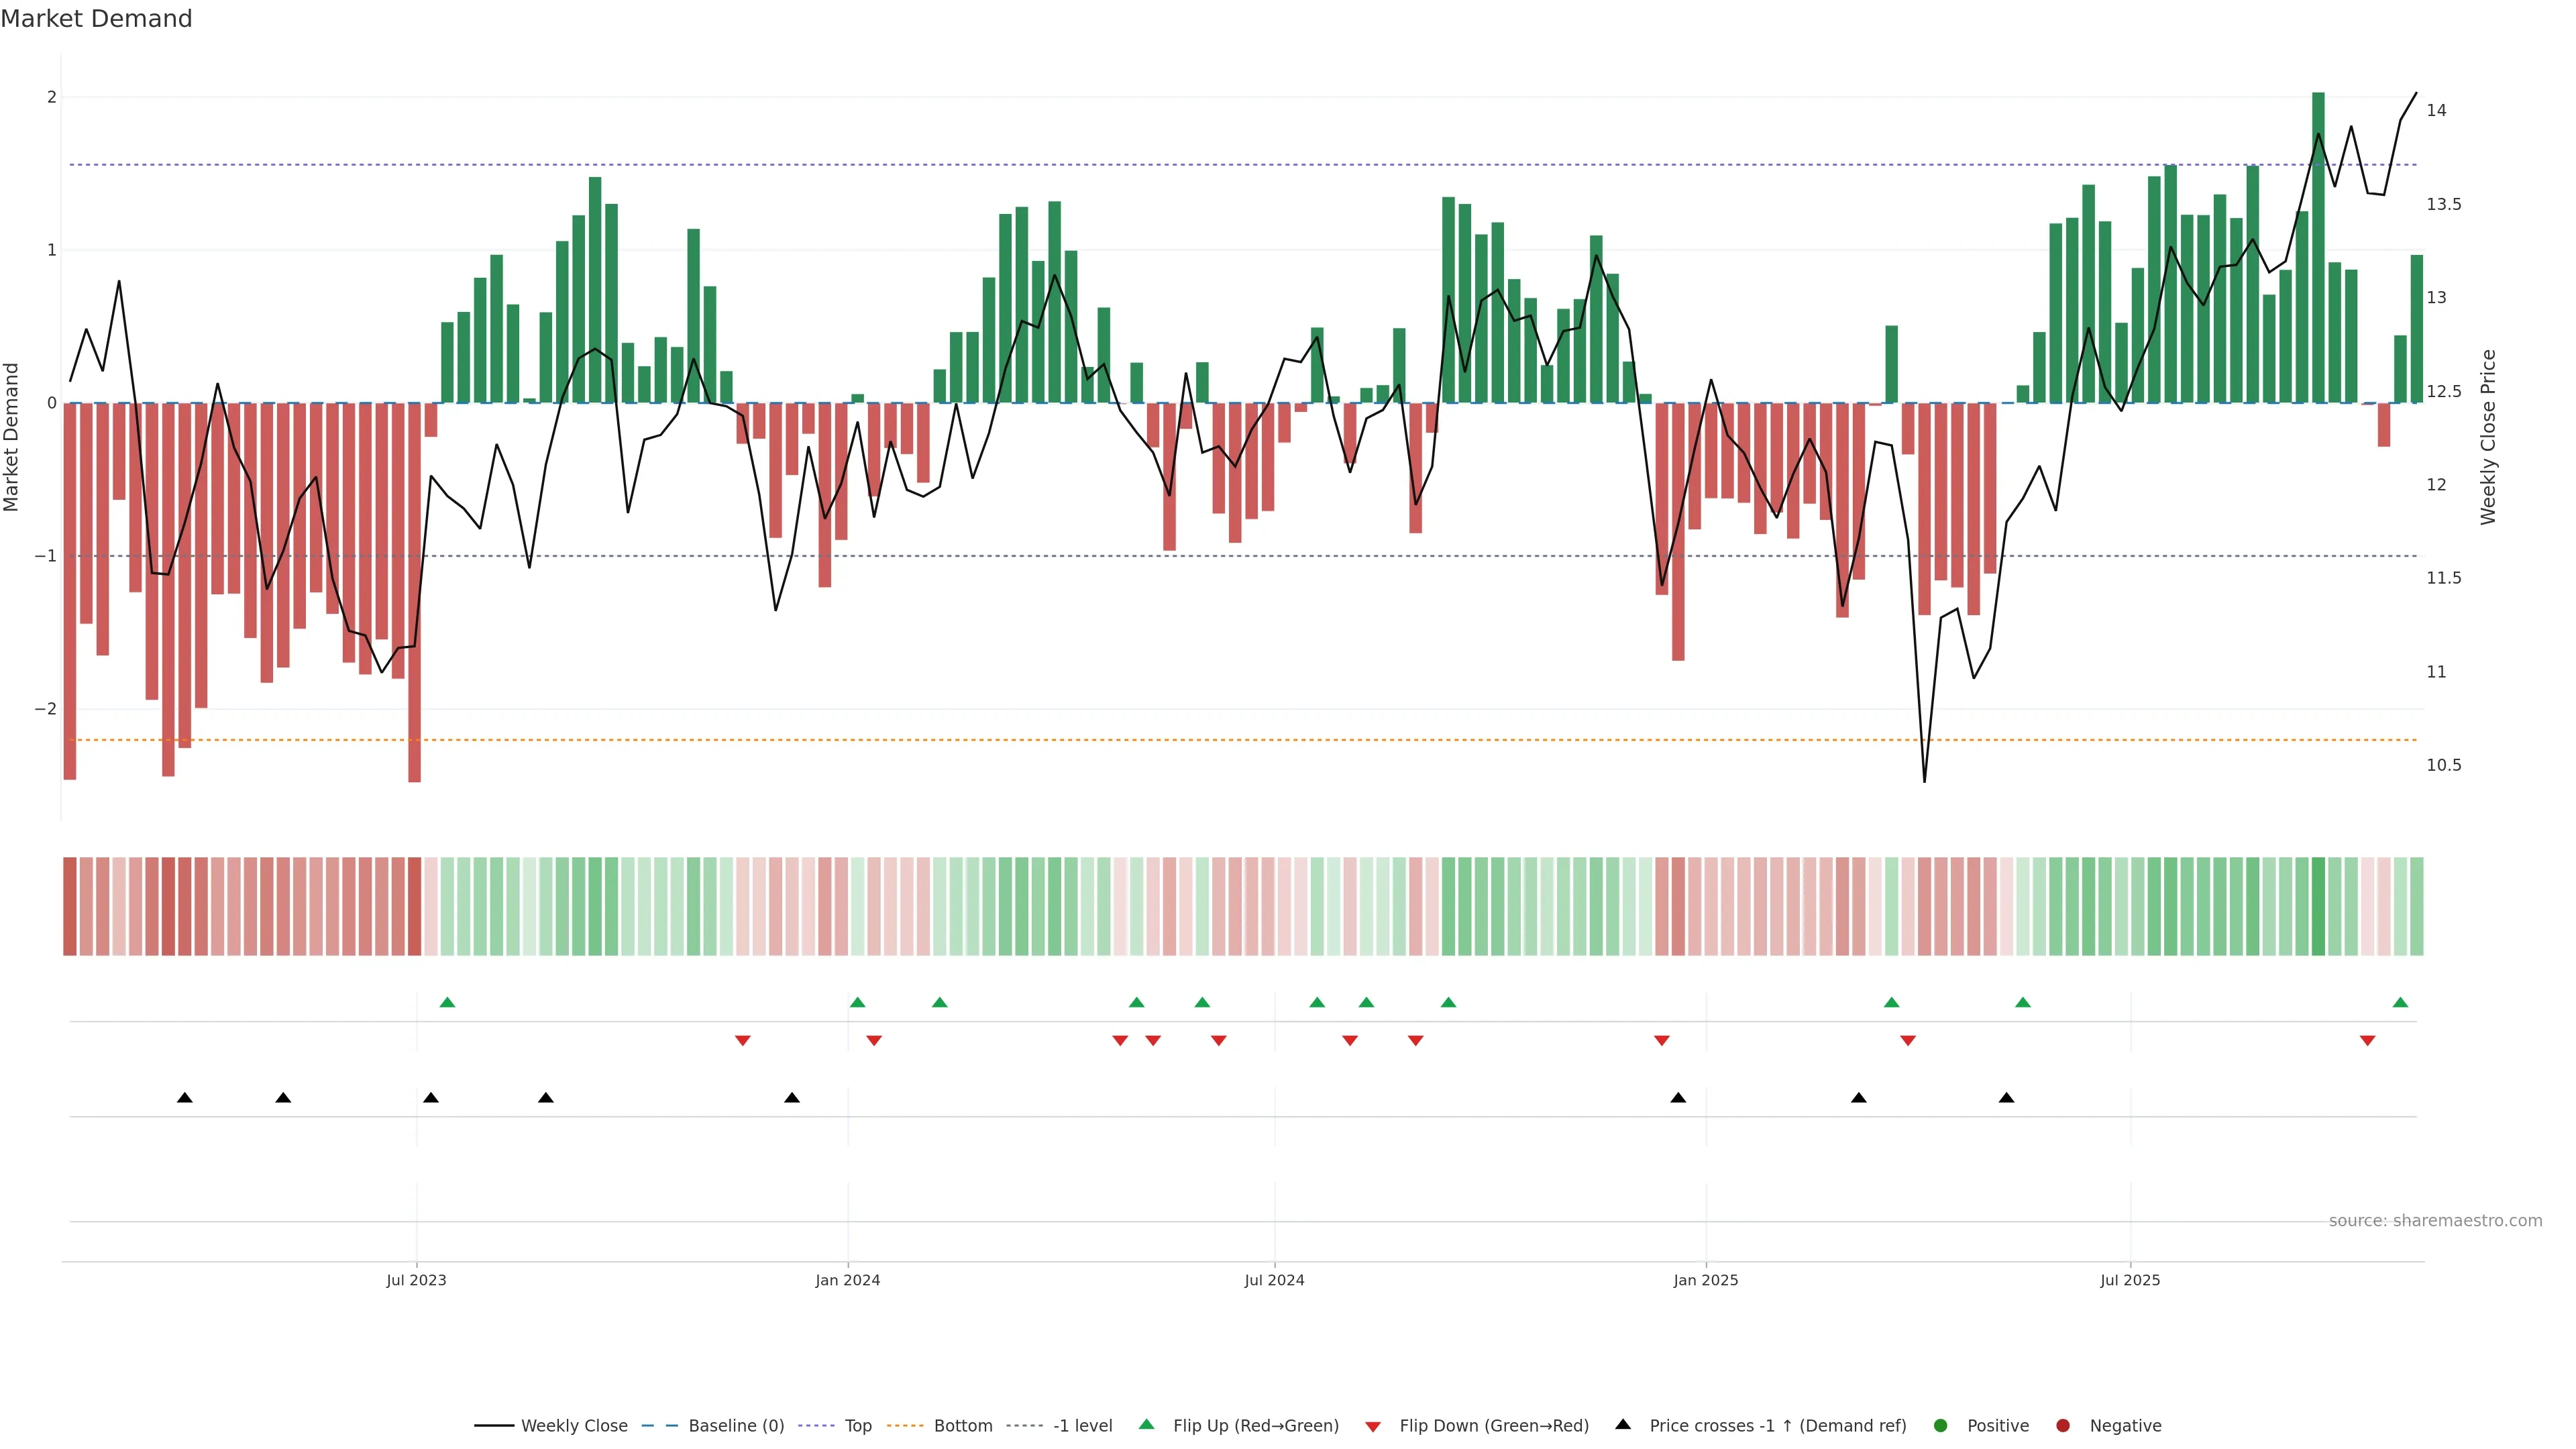Viewport: 2576px width, 1449px height.
Task: Click the Market Demand chart title
Action: [96, 19]
